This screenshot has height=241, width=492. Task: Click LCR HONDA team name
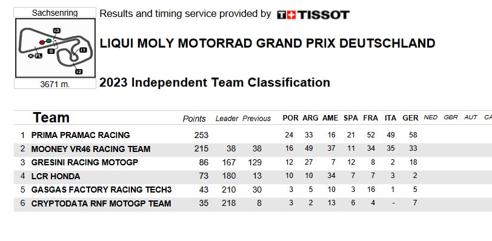pos(56,176)
